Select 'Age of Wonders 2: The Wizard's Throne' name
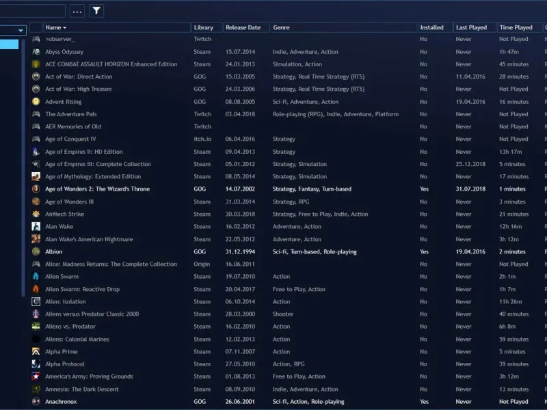The height and width of the screenshot is (410, 547). (97, 189)
